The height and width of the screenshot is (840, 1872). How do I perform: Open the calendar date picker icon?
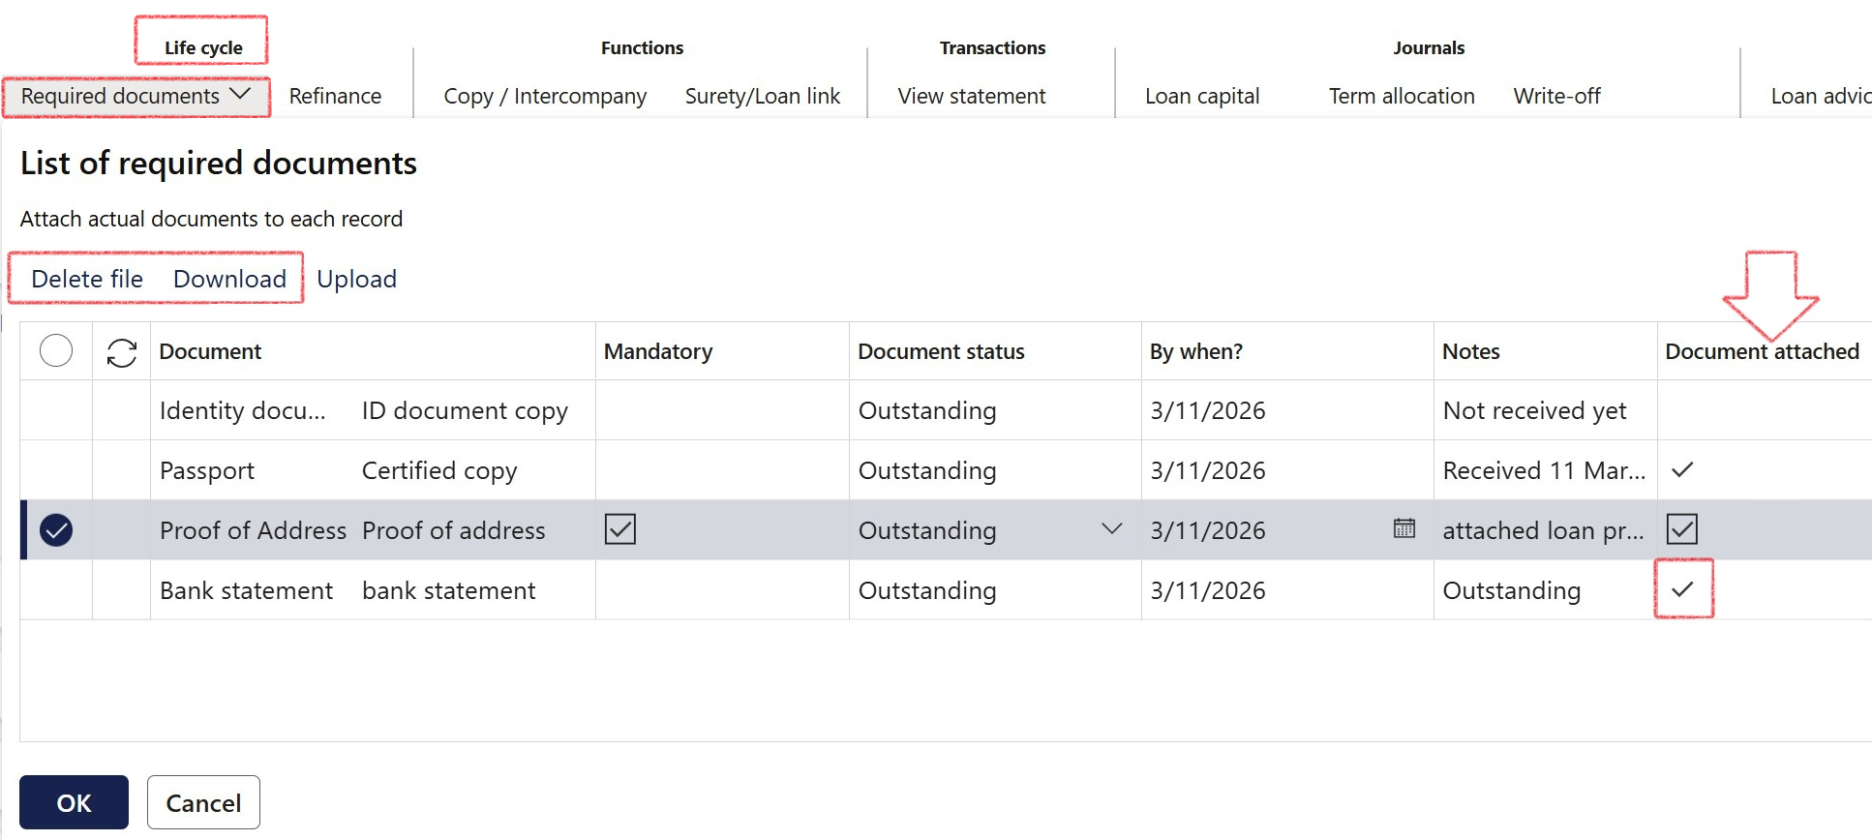pos(1404,528)
